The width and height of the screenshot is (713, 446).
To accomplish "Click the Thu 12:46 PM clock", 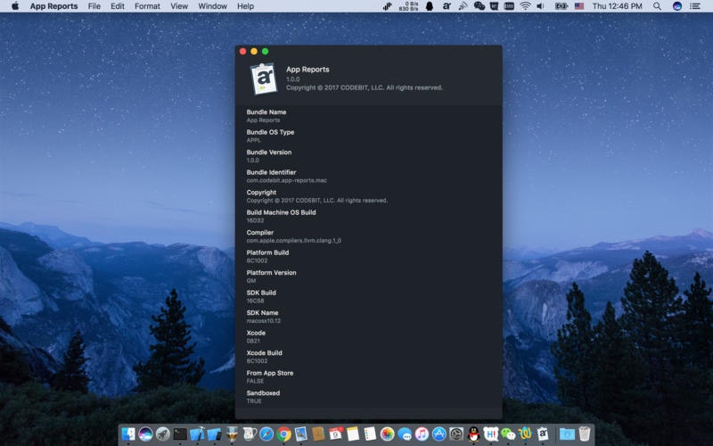I will click(618, 6).
